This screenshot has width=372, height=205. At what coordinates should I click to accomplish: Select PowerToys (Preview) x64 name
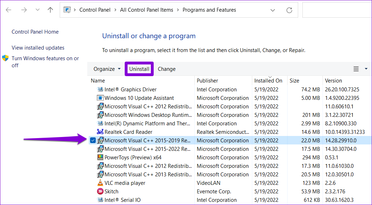[133, 158]
